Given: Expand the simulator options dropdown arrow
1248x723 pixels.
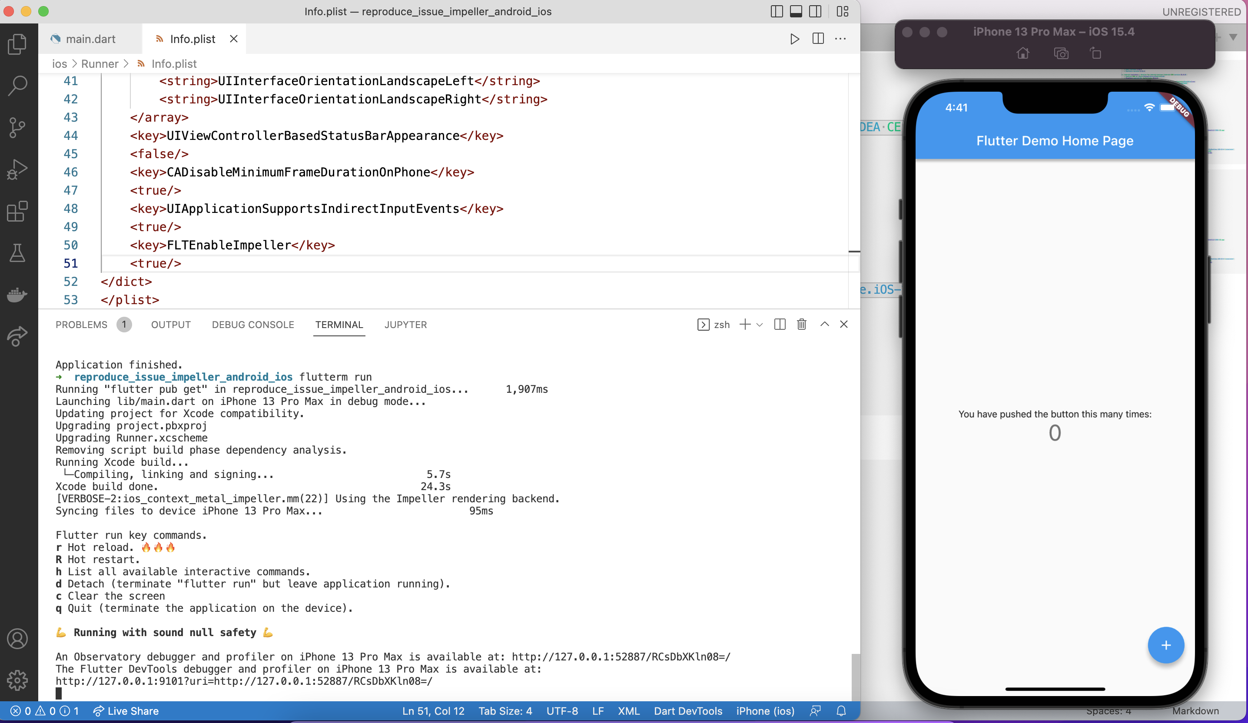Looking at the screenshot, I should pyautogui.click(x=1233, y=37).
